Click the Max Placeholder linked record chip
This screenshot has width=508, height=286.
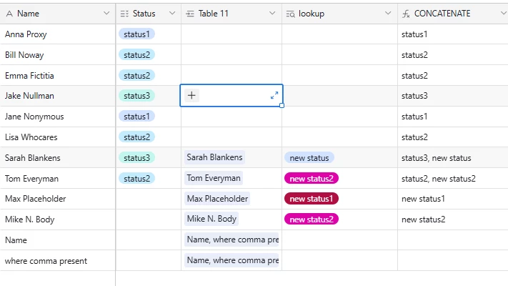[x=217, y=199]
